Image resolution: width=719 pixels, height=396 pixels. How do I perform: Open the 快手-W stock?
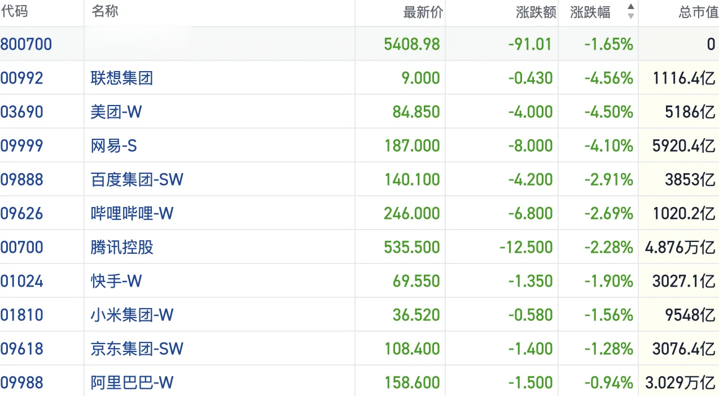pos(116,281)
